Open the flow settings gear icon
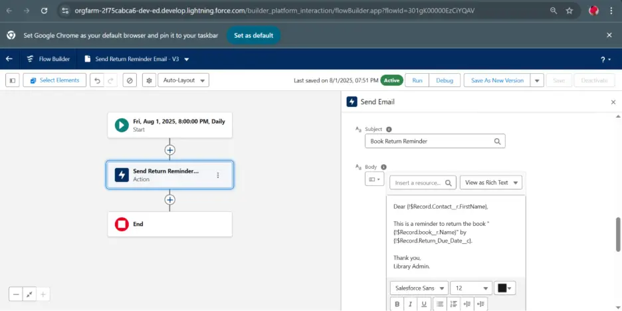This screenshot has width=622, height=311. pos(150,80)
